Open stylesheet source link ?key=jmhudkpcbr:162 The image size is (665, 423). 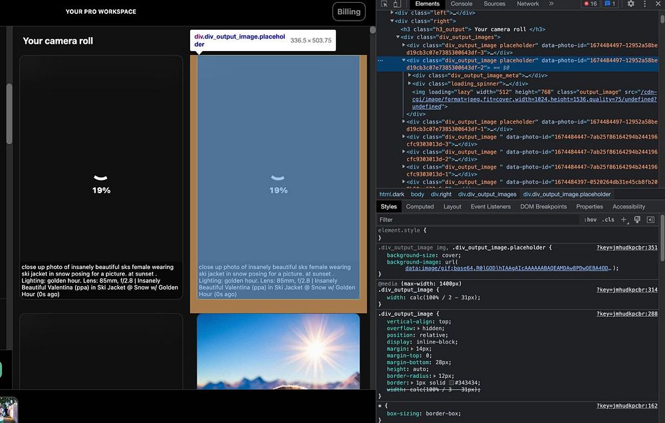tap(627, 406)
